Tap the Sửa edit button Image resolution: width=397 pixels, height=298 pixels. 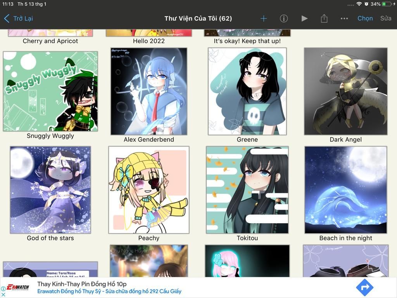click(386, 19)
